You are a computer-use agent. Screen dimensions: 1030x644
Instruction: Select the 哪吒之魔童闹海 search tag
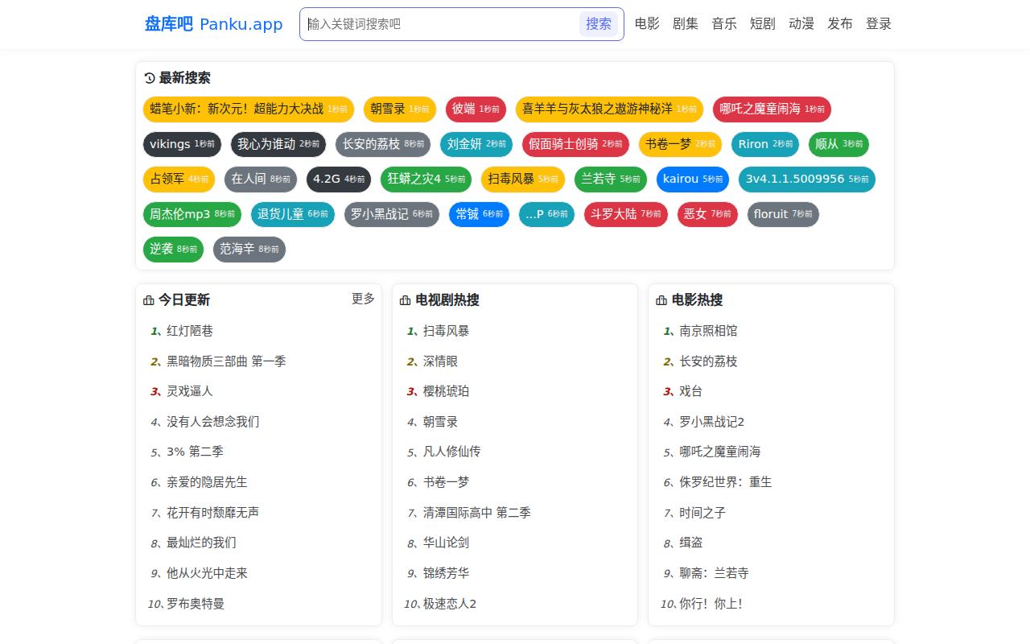coord(772,109)
